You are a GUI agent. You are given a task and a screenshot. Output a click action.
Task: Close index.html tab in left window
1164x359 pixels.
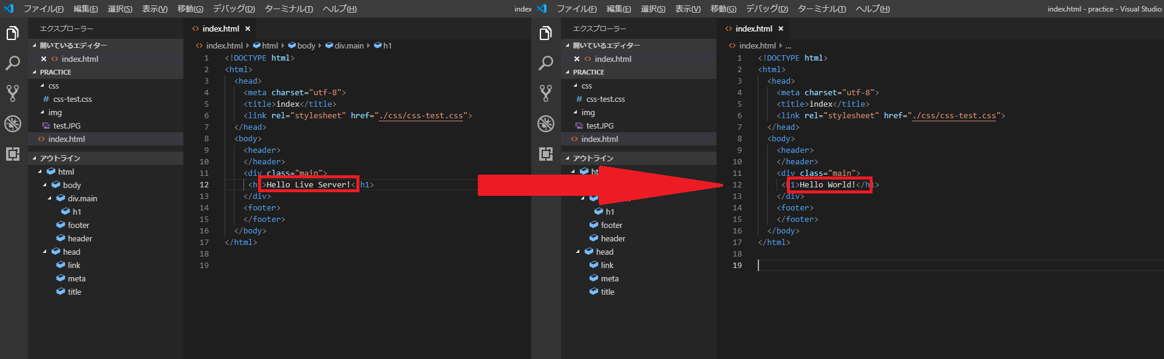coord(248,29)
